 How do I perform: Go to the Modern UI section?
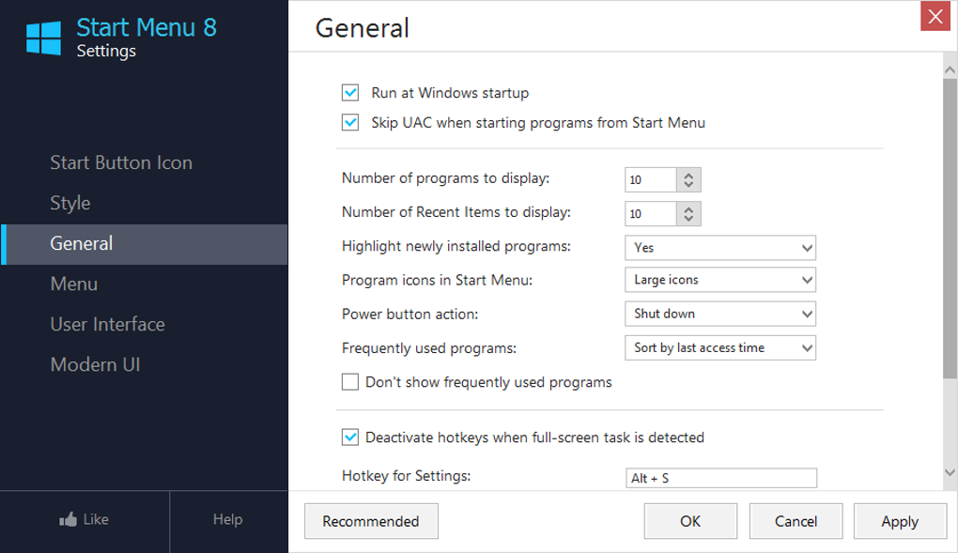point(95,364)
